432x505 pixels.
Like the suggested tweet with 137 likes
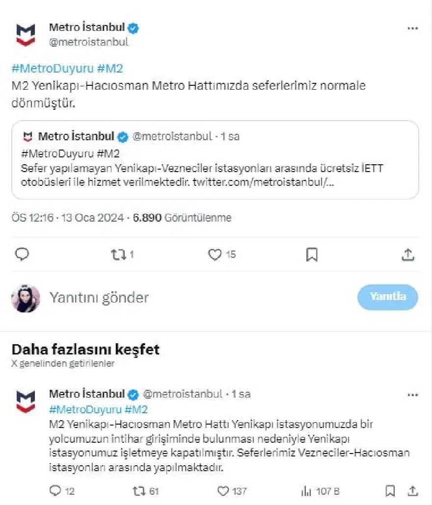(x=232, y=491)
